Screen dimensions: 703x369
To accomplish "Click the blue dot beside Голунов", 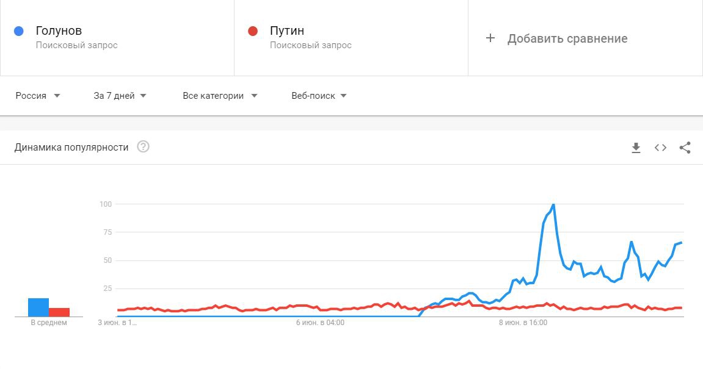I will coord(19,31).
